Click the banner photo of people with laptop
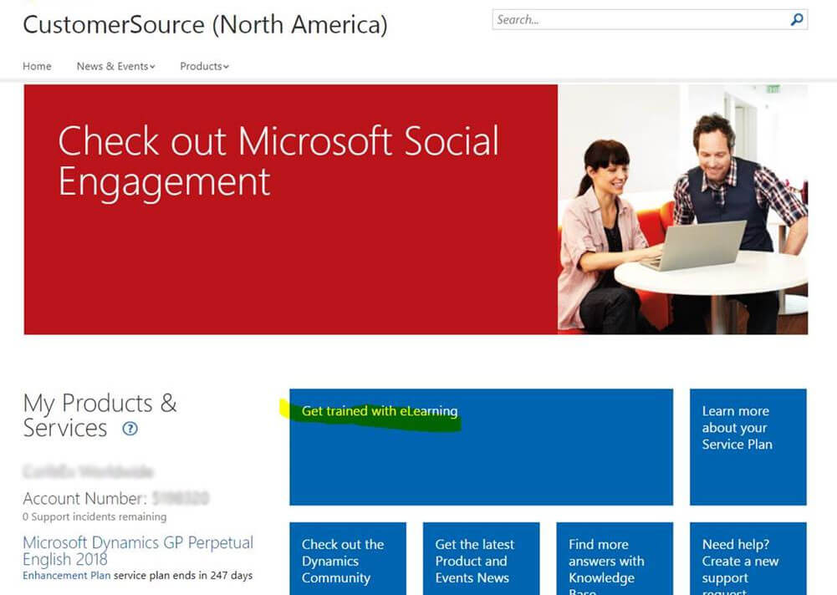This screenshot has height=595, width=837. click(683, 210)
